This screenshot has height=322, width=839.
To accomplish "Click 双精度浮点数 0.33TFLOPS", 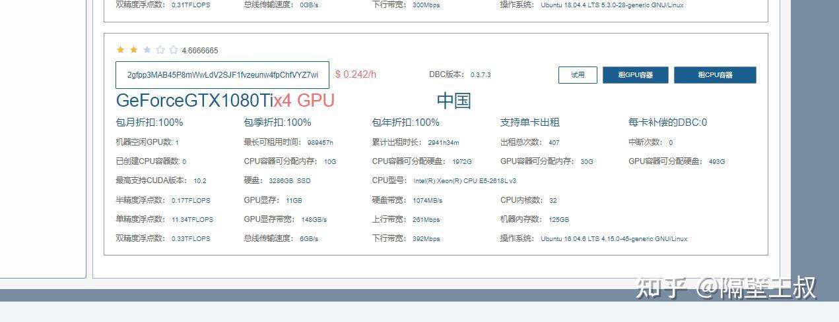I will (163, 238).
